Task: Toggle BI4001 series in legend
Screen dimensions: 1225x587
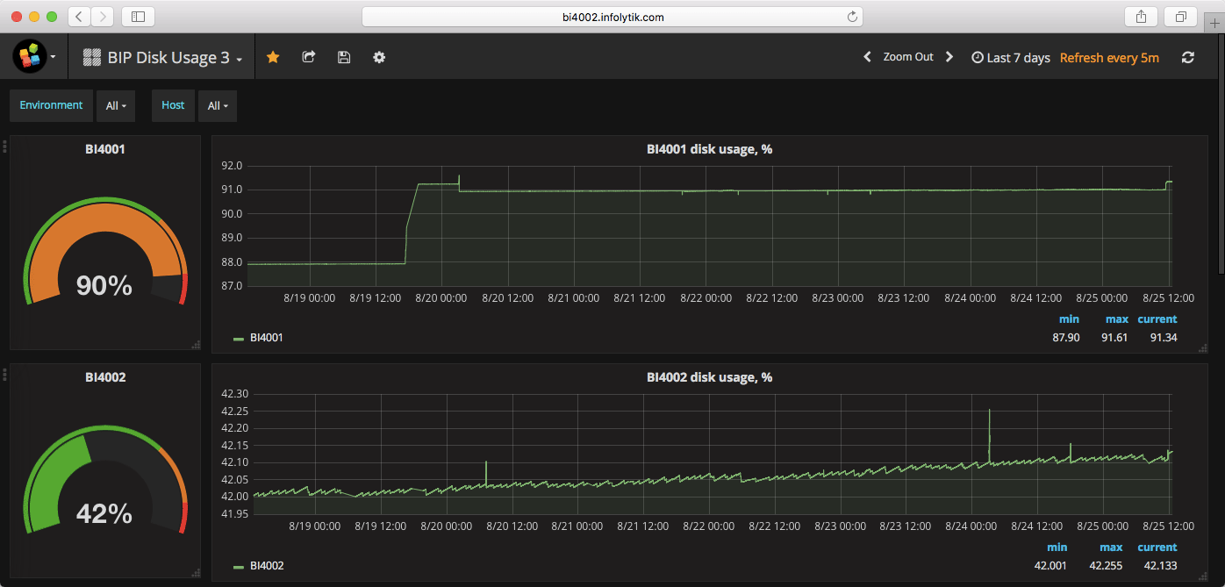Action: tap(266, 337)
